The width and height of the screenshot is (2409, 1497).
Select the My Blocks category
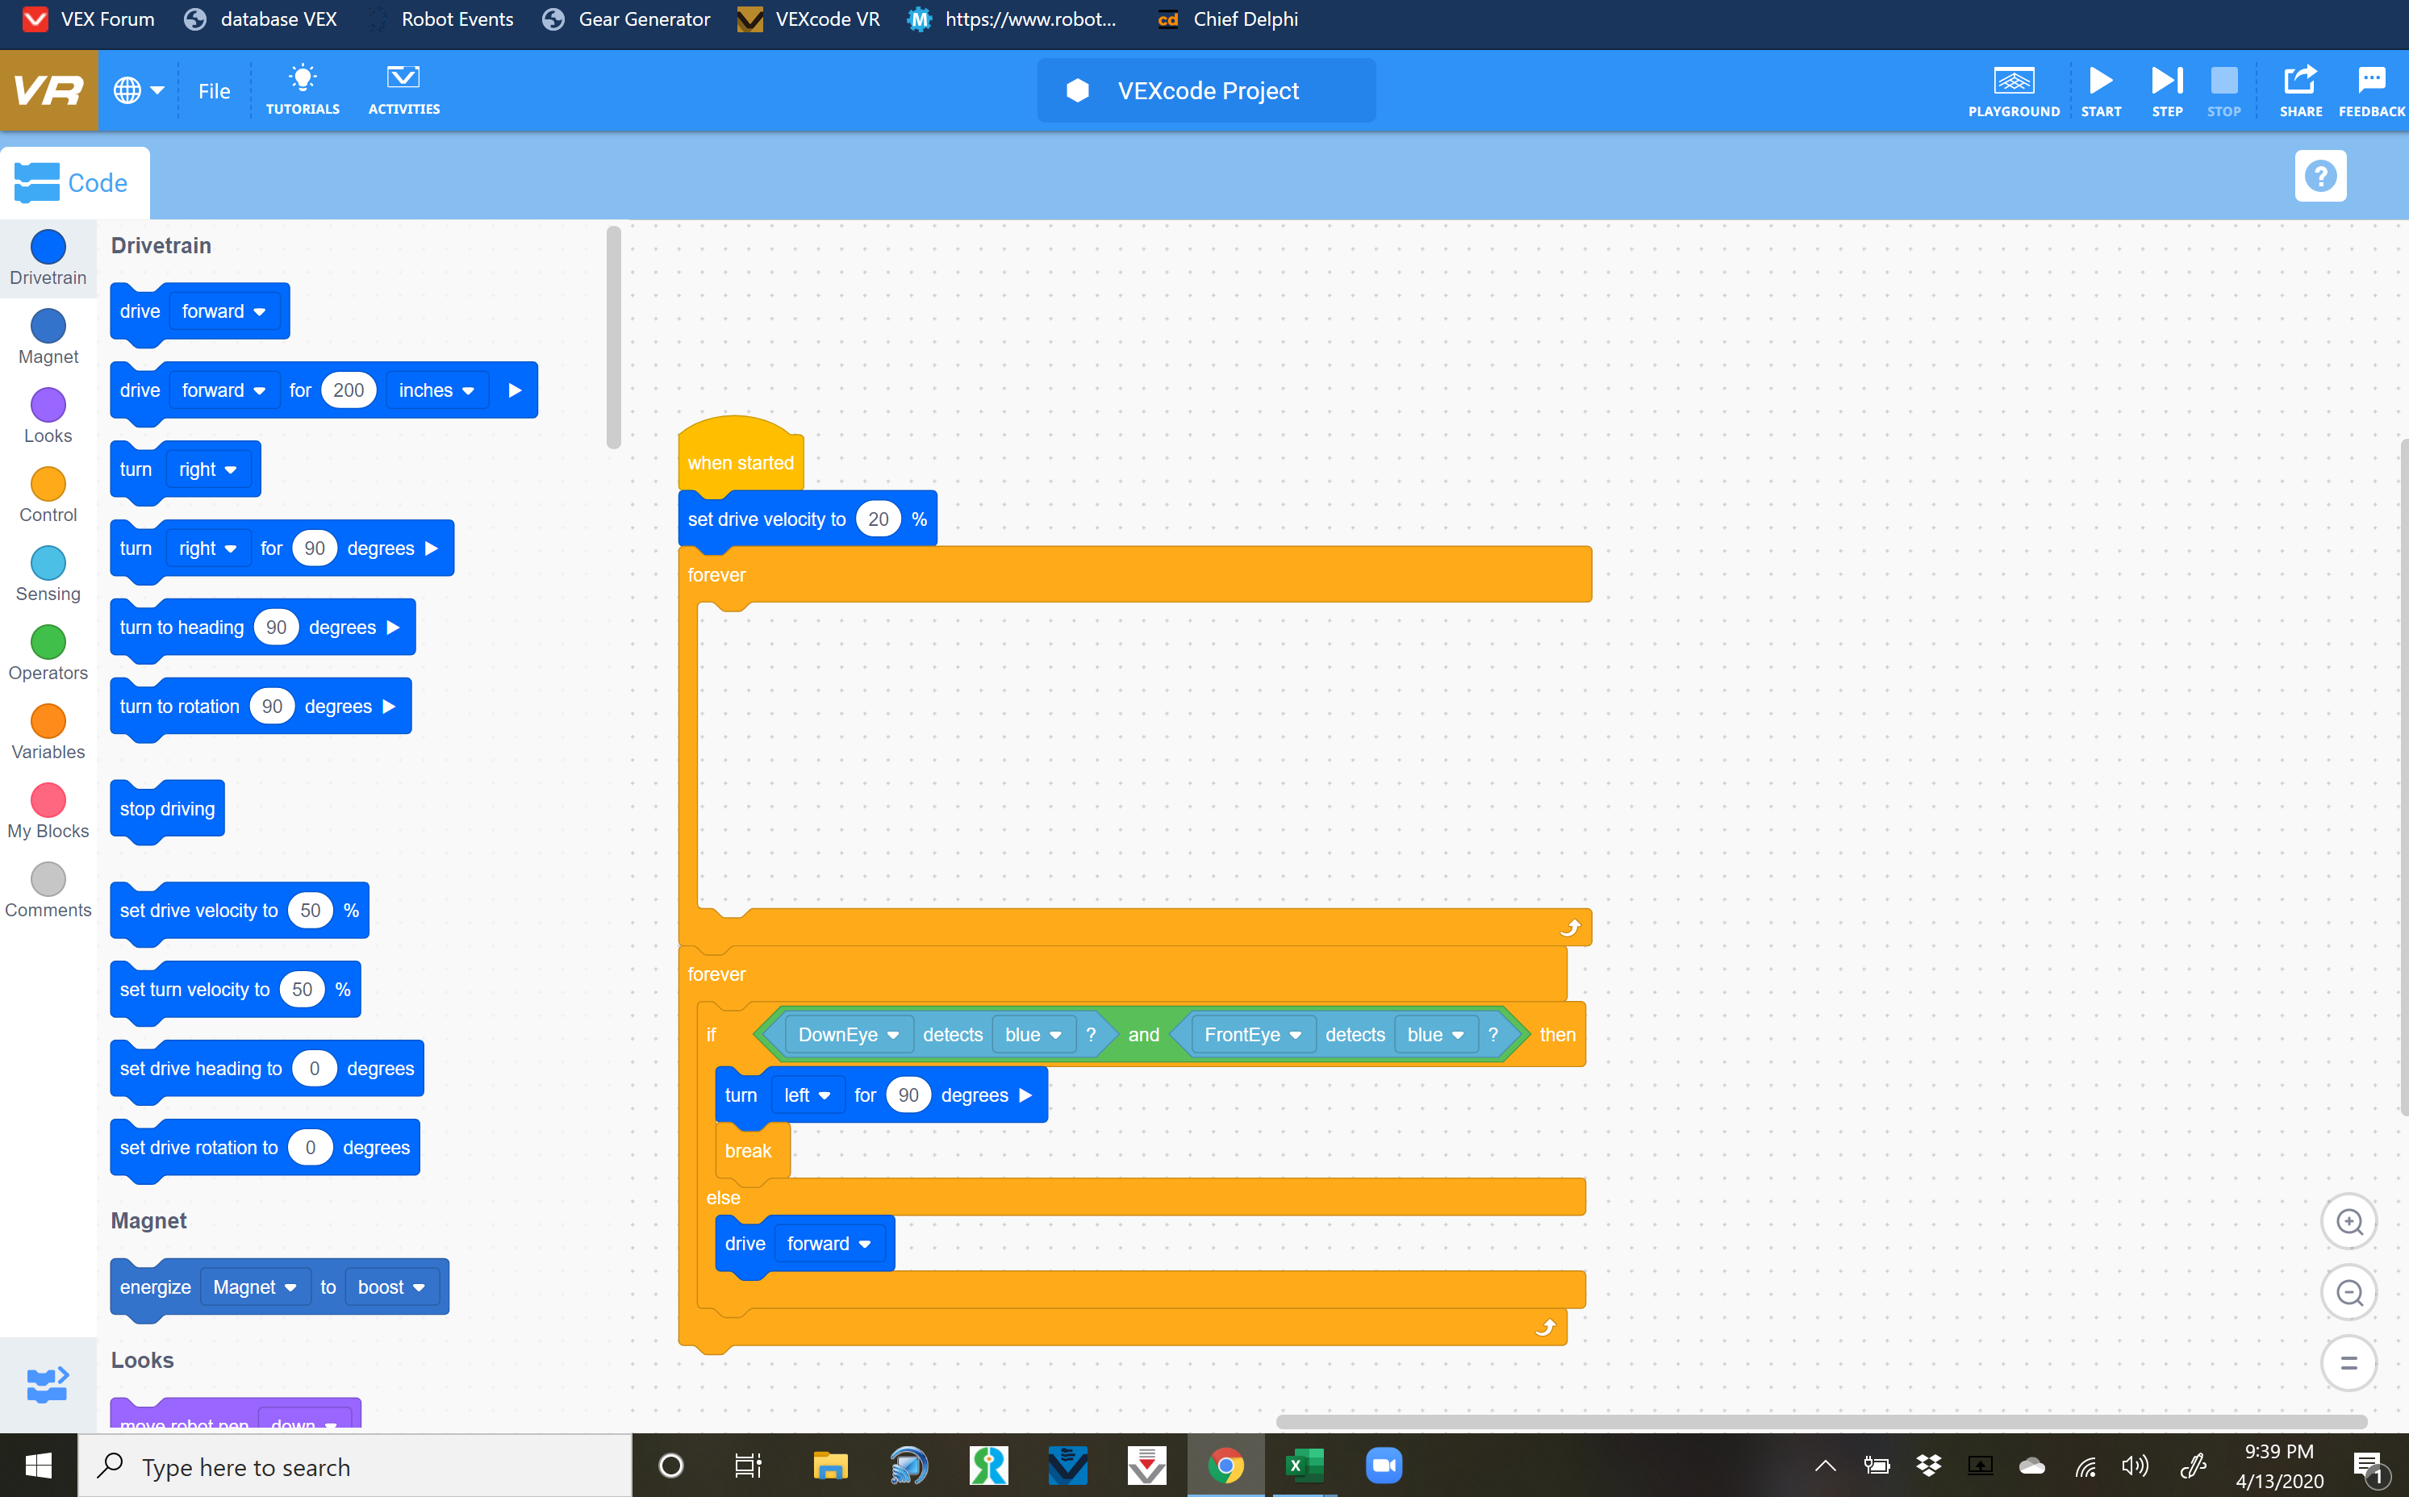tap(48, 813)
